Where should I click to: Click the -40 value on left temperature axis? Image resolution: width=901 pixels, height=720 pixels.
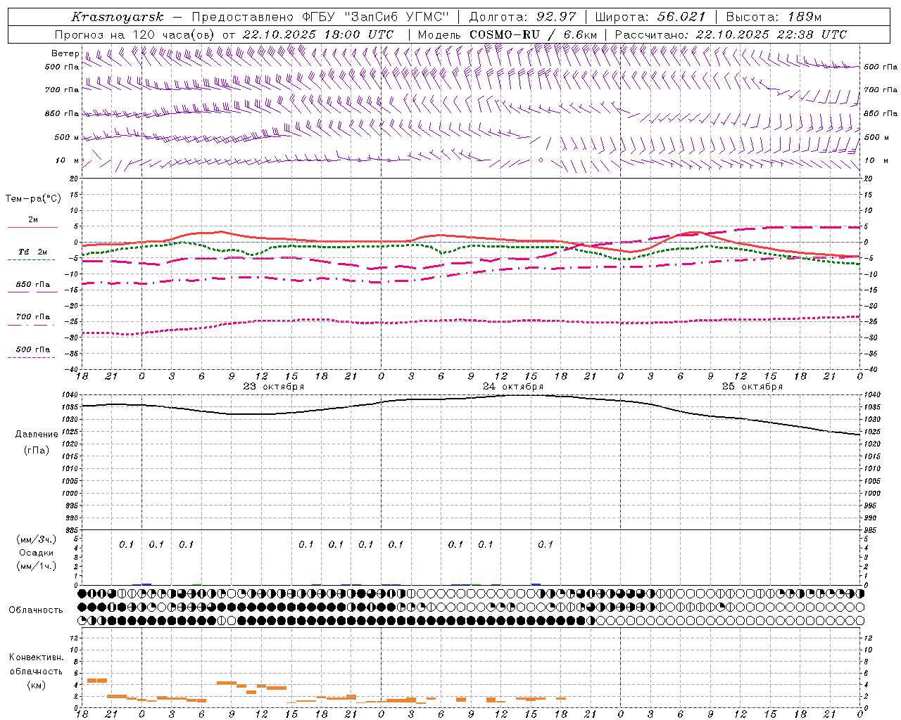point(73,369)
